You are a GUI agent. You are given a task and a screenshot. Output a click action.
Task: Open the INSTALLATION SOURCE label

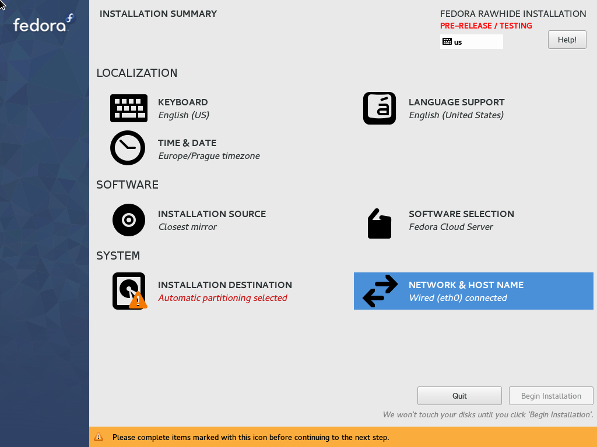point(212,214)
